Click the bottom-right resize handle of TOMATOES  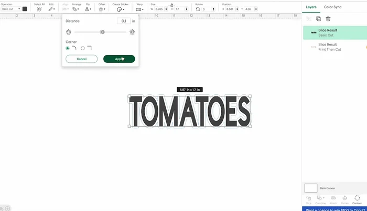click(250, 126)
